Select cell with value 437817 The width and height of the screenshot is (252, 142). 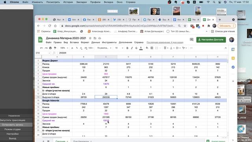[x=106, y=77]
